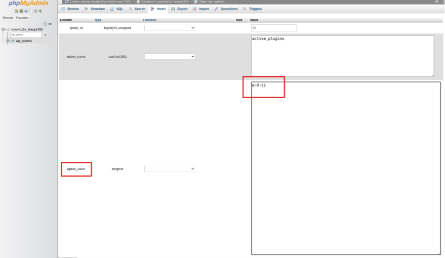The width and height of the screenshot is (445, 258).
Task: Open Database cnyohnz5a_hnwp1493 breadcrumb link
Action: (x=164, y=1)
